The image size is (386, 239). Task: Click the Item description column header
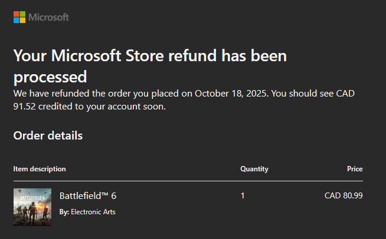coord(40,169)
